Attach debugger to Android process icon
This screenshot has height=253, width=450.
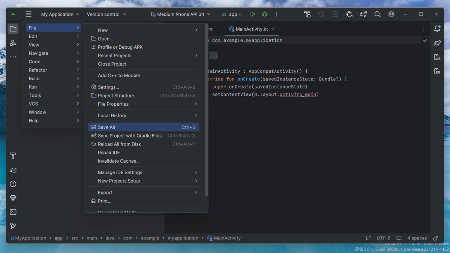point(349,14)
